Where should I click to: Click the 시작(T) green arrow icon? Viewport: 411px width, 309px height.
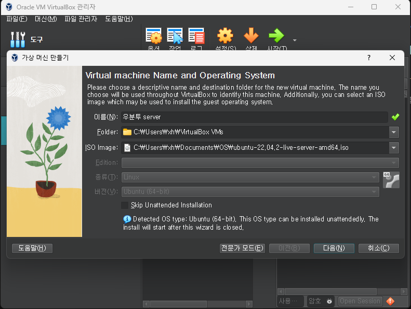click(276, 36)
